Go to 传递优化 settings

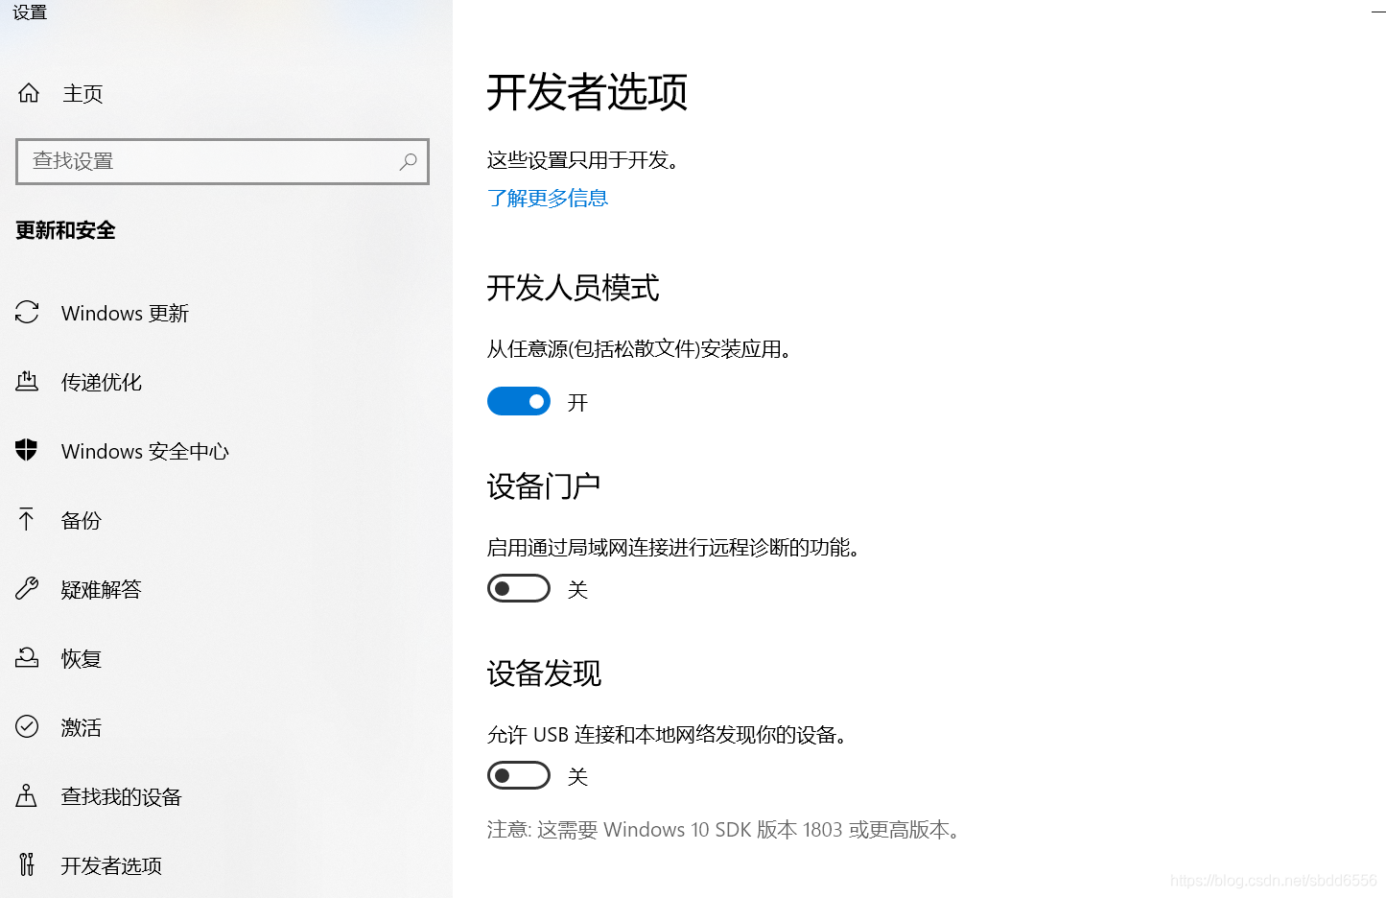coord(102,382)
